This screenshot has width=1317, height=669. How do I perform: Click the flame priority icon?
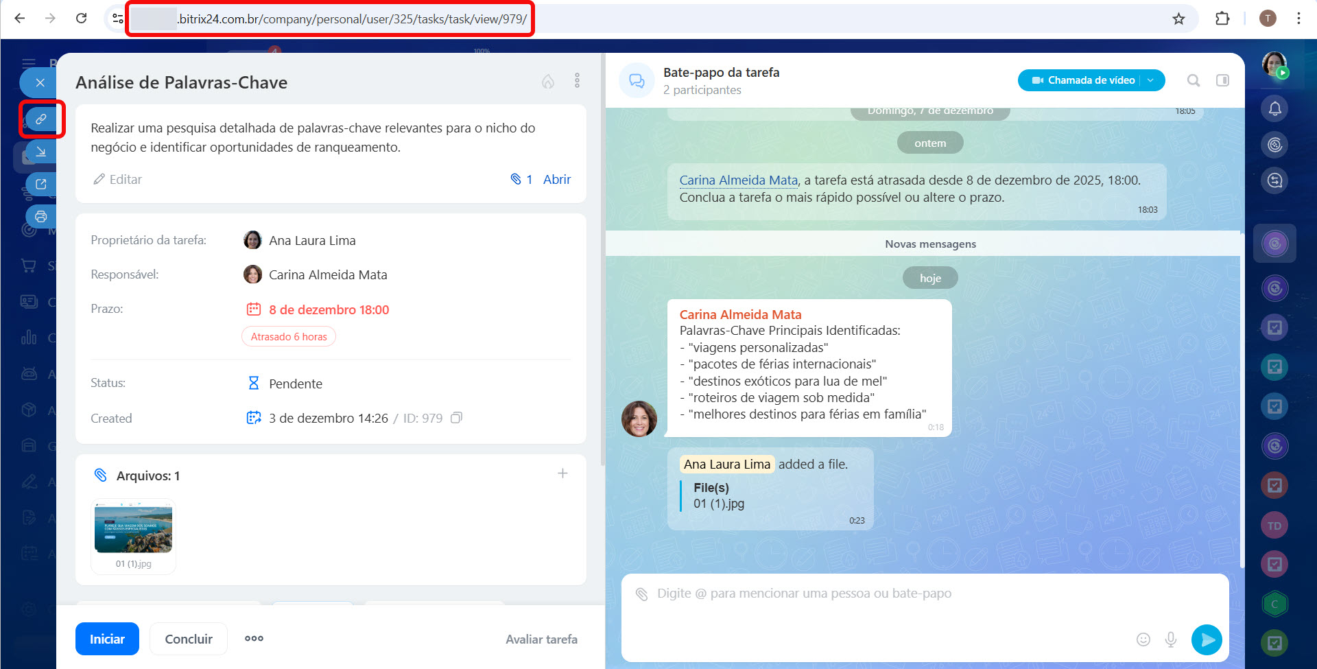point(548,82)
